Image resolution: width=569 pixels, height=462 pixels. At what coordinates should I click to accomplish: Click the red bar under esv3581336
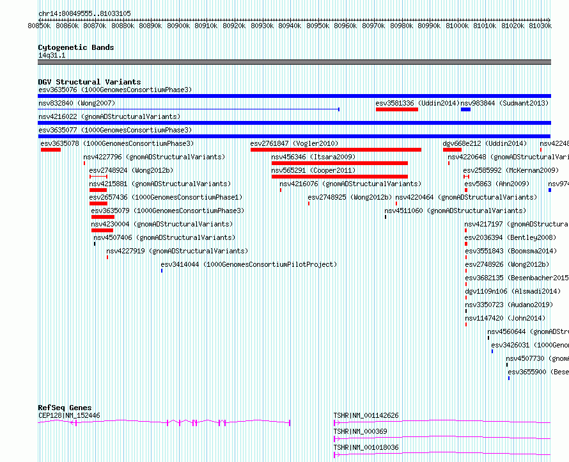point(397,109)
